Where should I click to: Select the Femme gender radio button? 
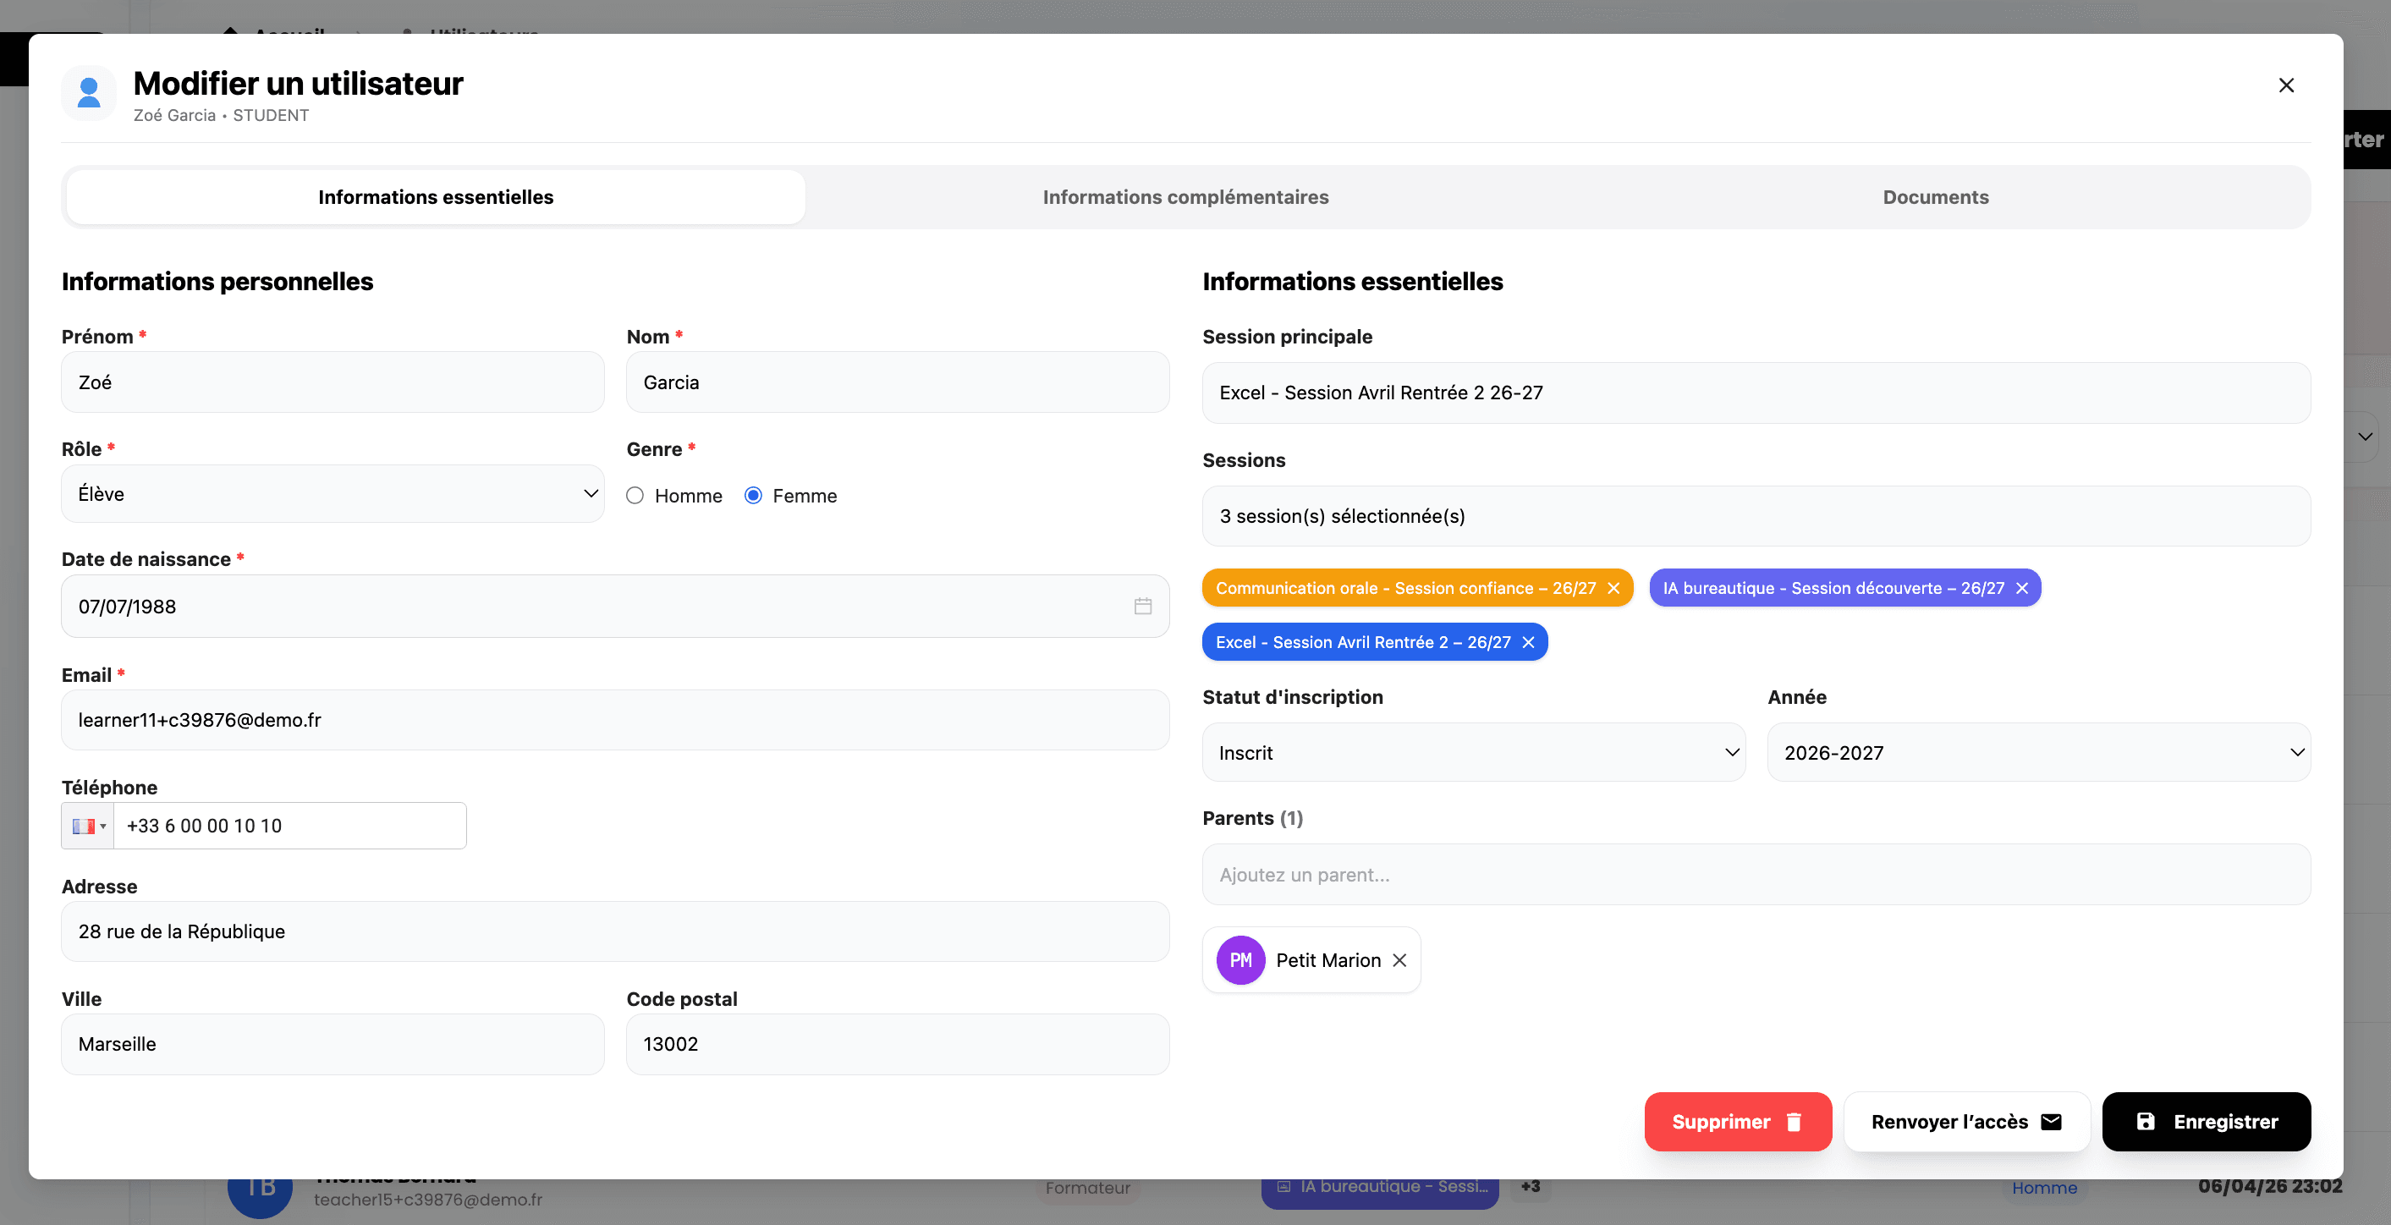(x=753, y=496)
